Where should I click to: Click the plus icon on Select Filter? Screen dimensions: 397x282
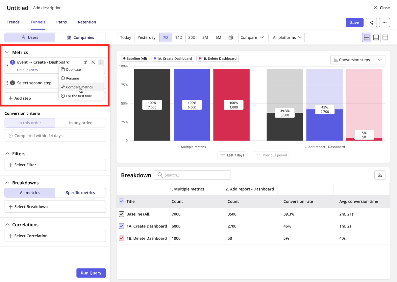[x=11, y=165]
